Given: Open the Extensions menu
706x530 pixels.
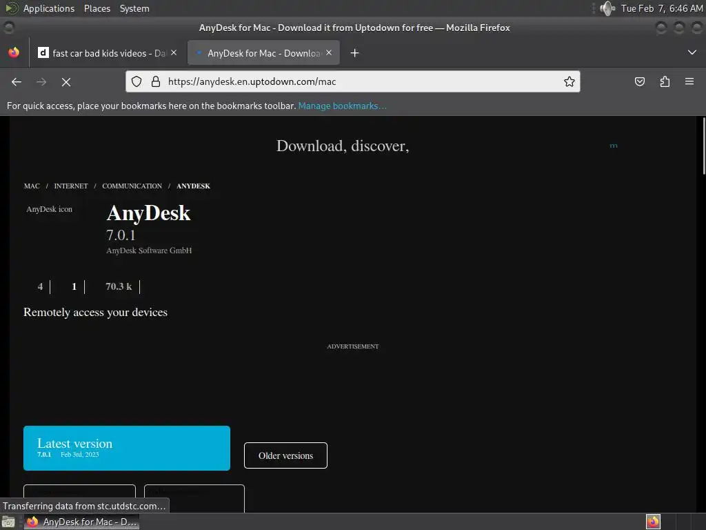Looking at the screenshot, I should pyautogui.click(x=665, y=81).
